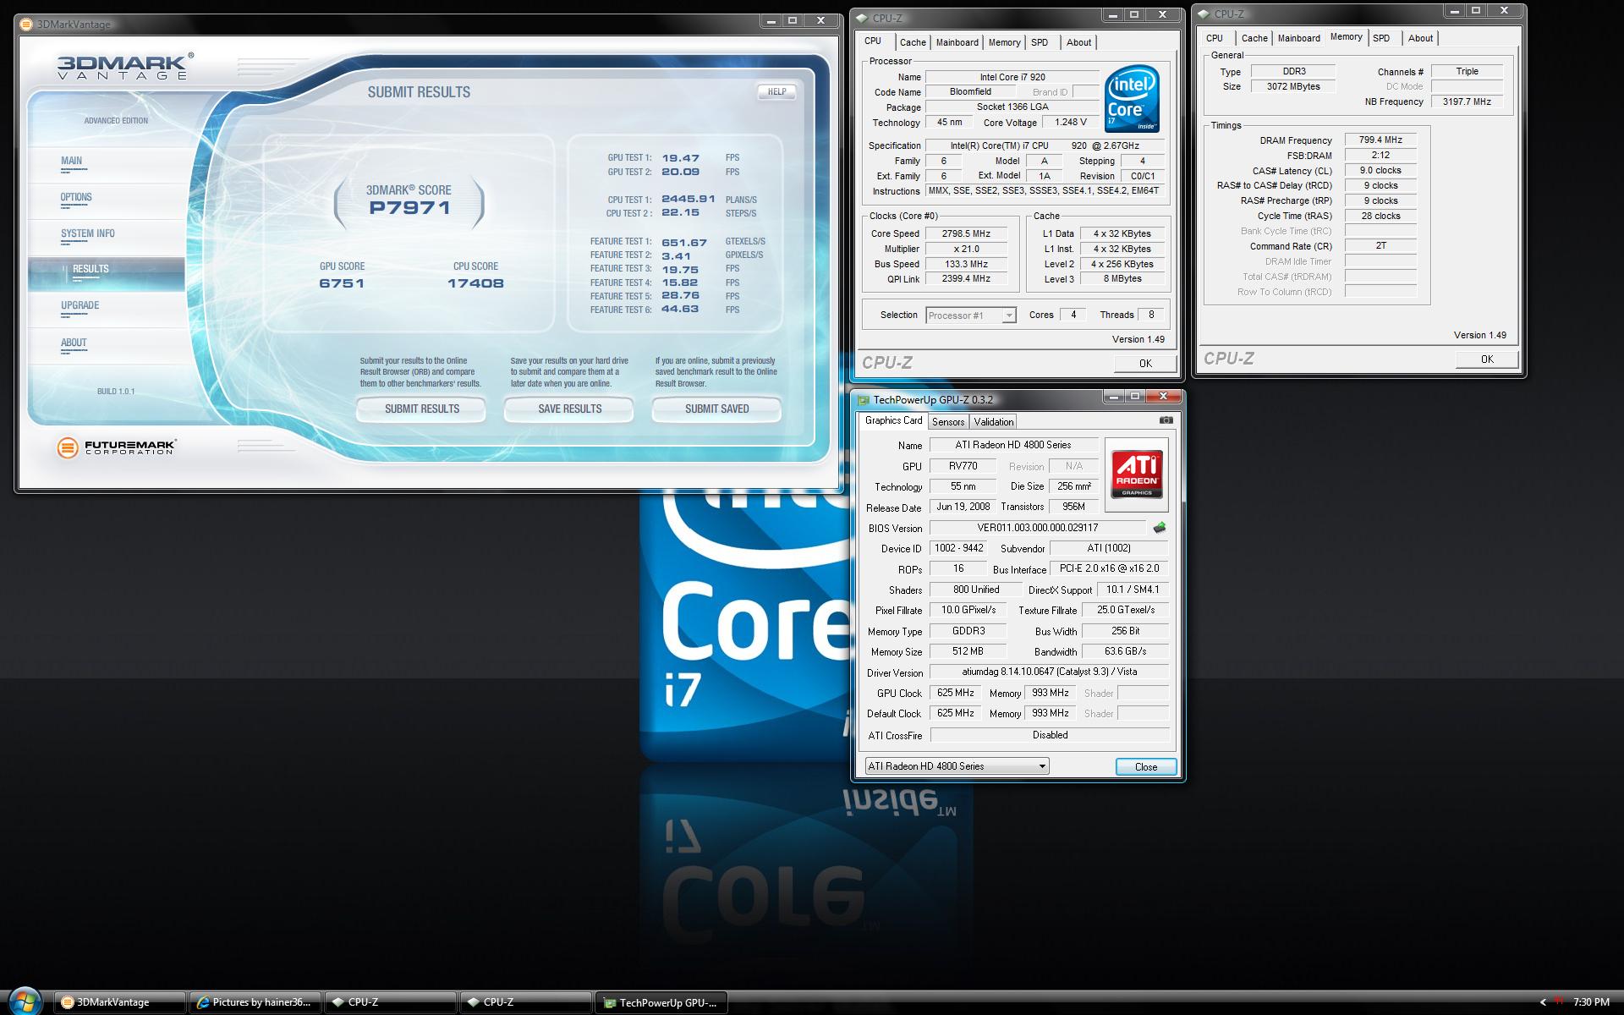The height and width of the screenshot is (1015, 1624).
Task: Click the Windows Start orb
Action: (x=24, y=1001)
